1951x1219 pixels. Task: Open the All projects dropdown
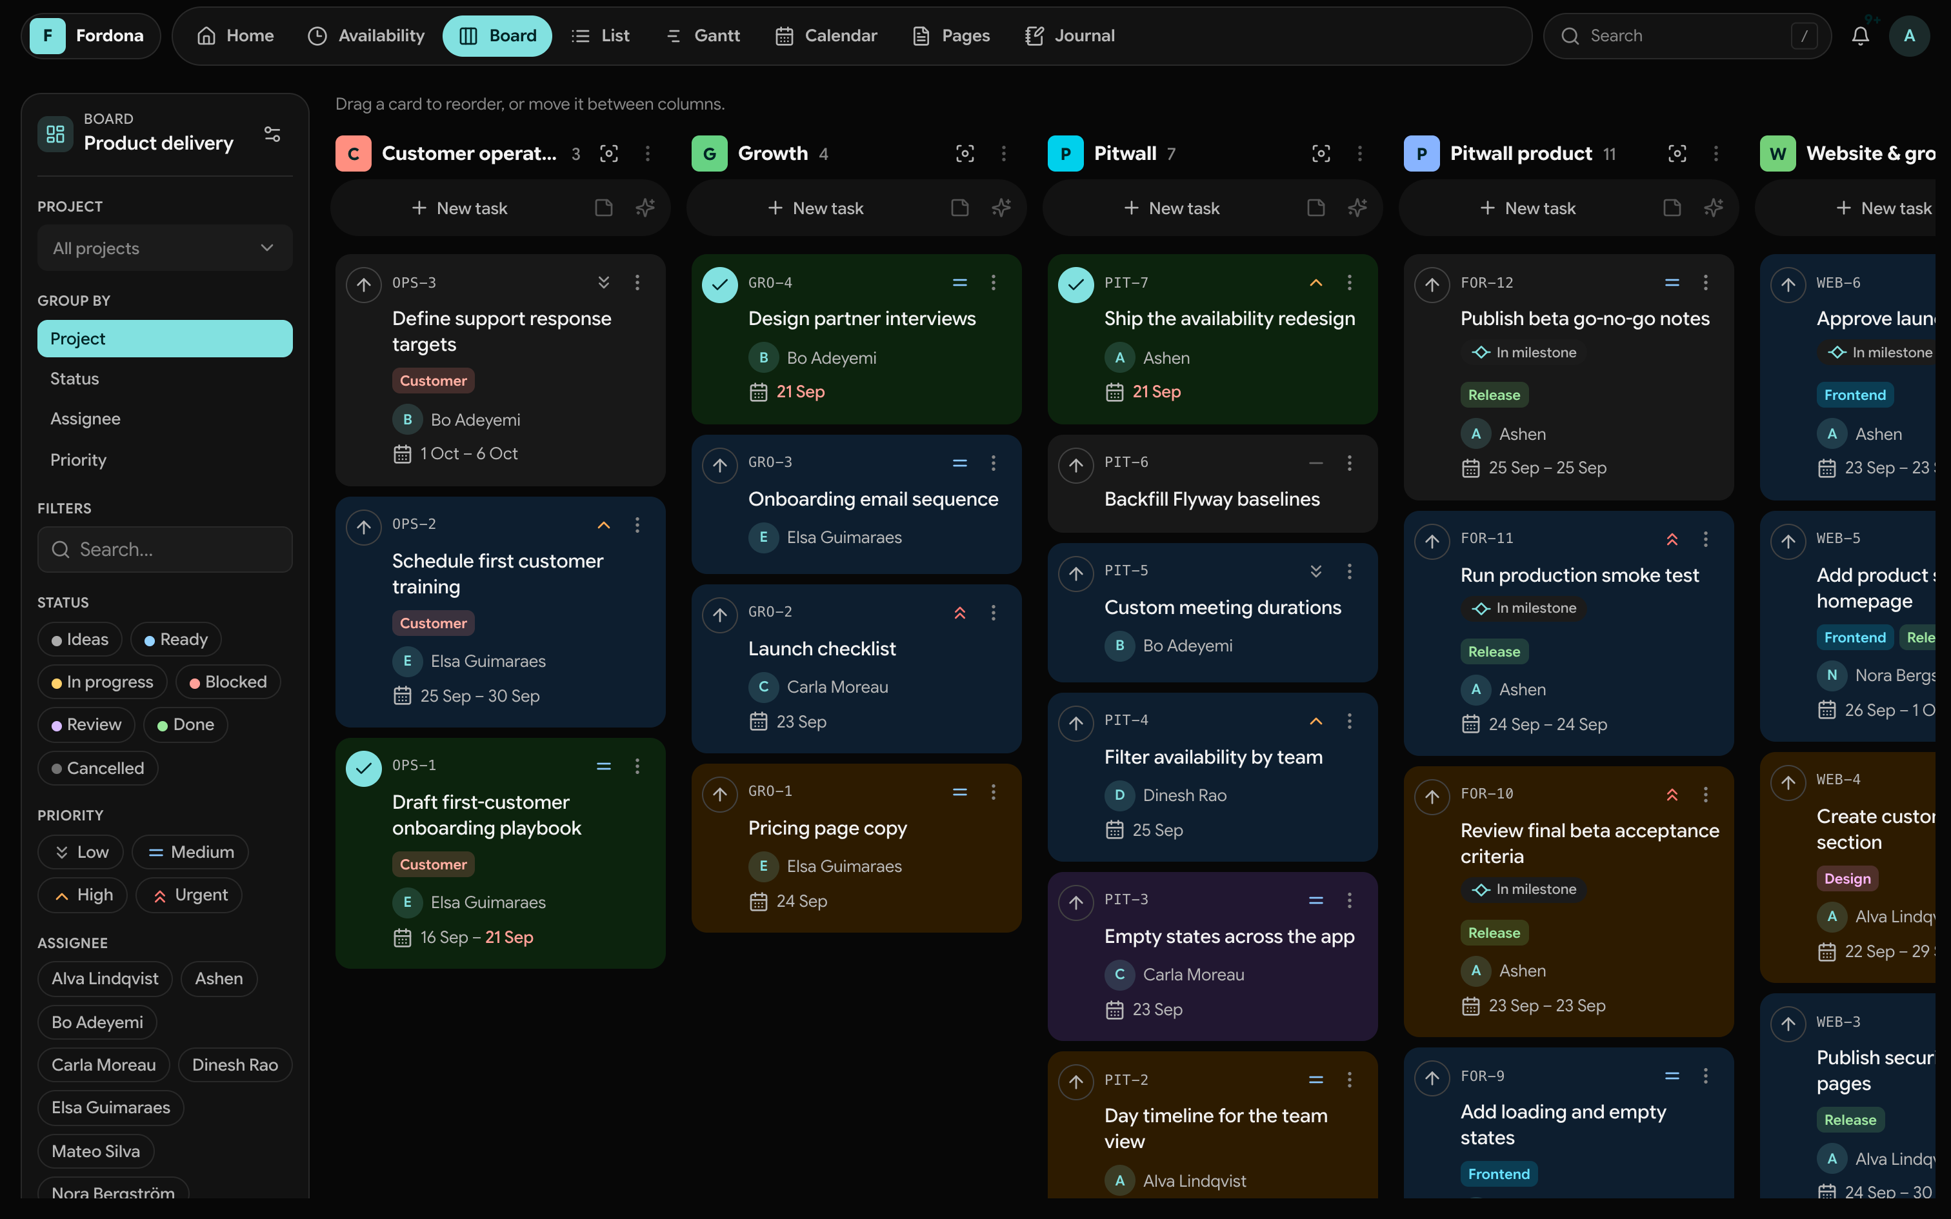pos(165,248)
